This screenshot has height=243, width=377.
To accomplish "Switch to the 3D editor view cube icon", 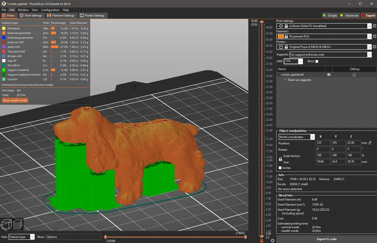I will 6,224.
